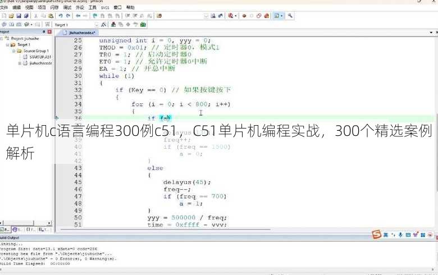Image resolution: width=438 pixels, height=275 pixels.
Task: Open the 帮助 menu
Action: point(130,7)
